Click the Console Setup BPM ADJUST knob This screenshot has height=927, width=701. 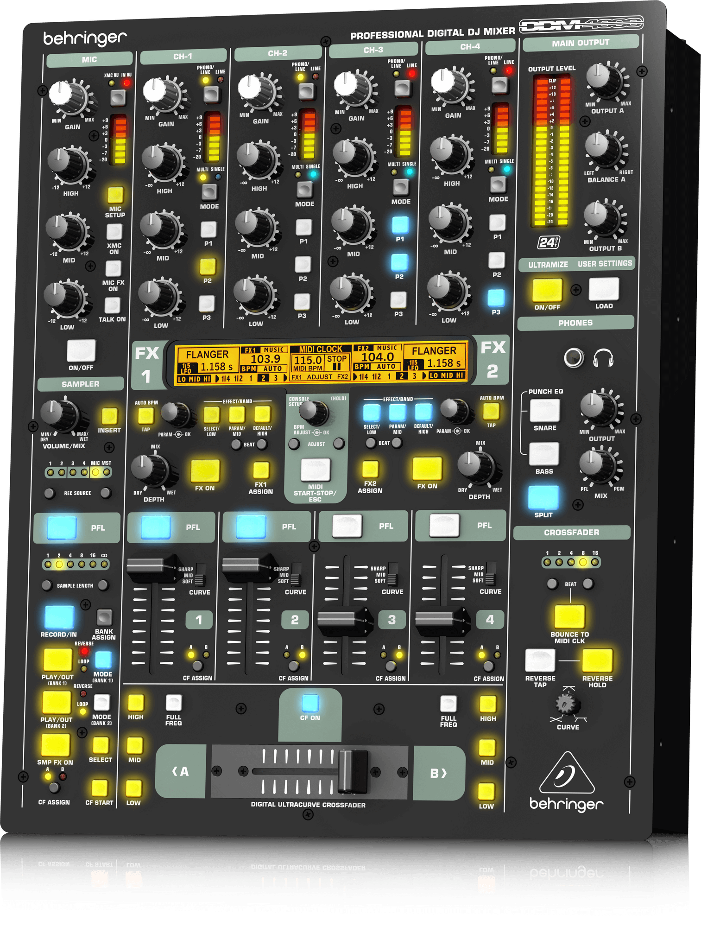pos(316,412)
